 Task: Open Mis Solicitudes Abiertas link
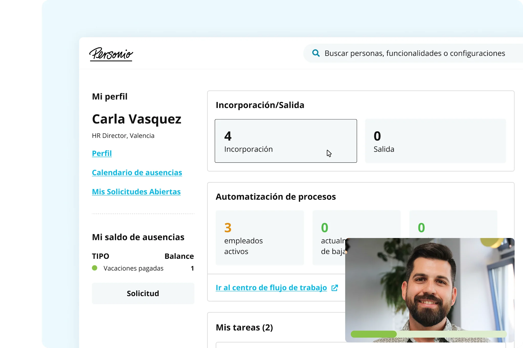[136, 192]
